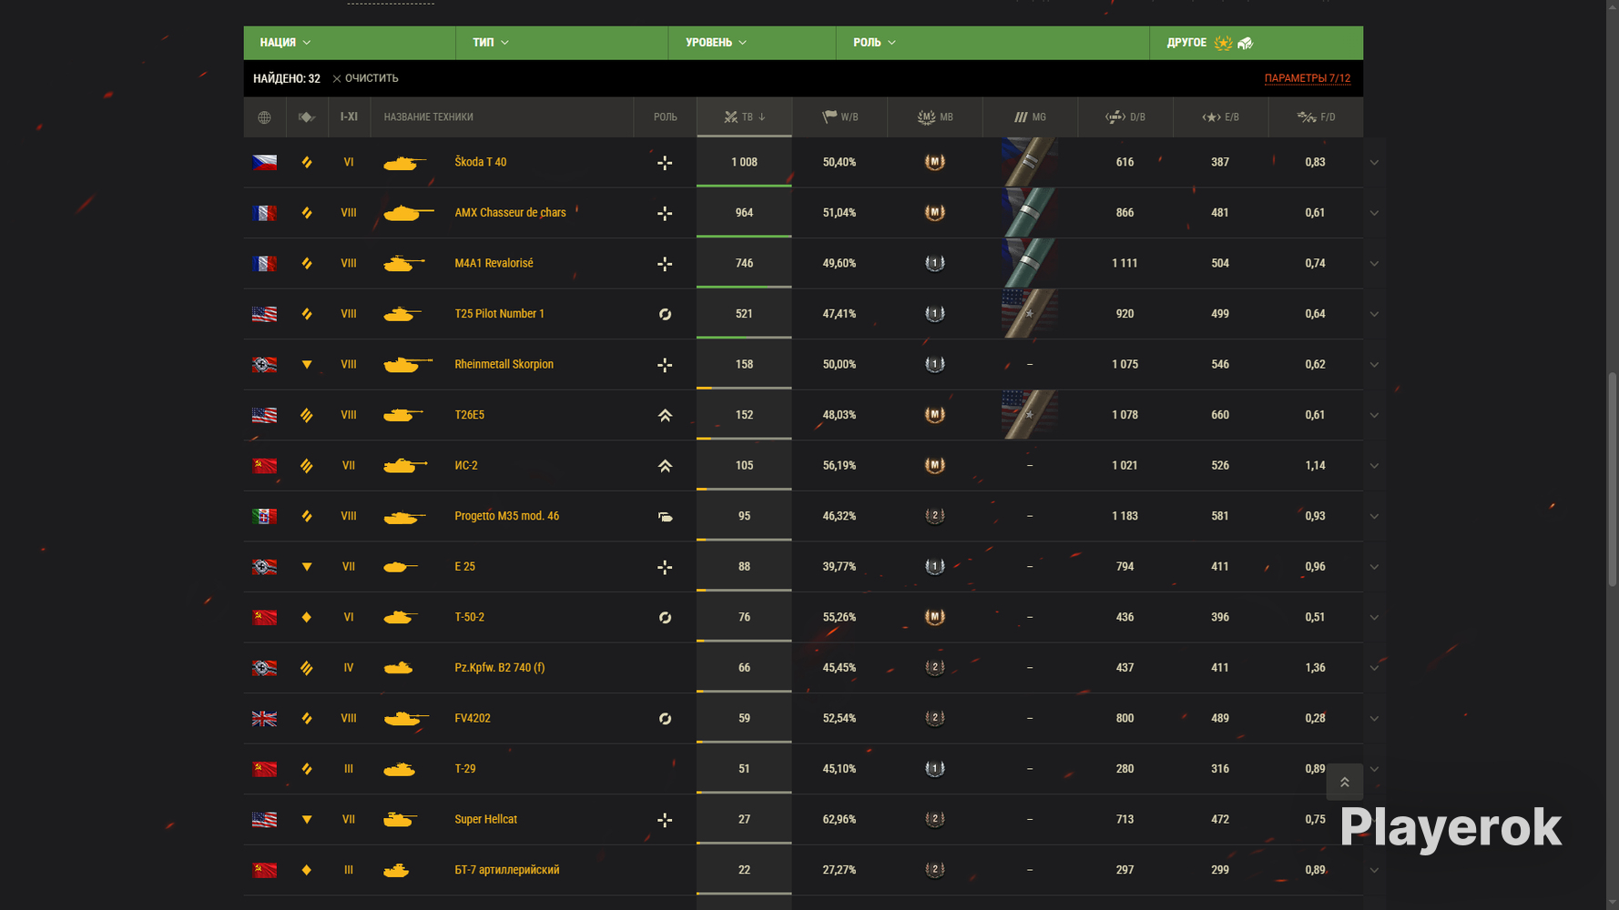Open the AMX Chasseur de chars link
Screen dimensions: 1619x910
pos(510,213)
